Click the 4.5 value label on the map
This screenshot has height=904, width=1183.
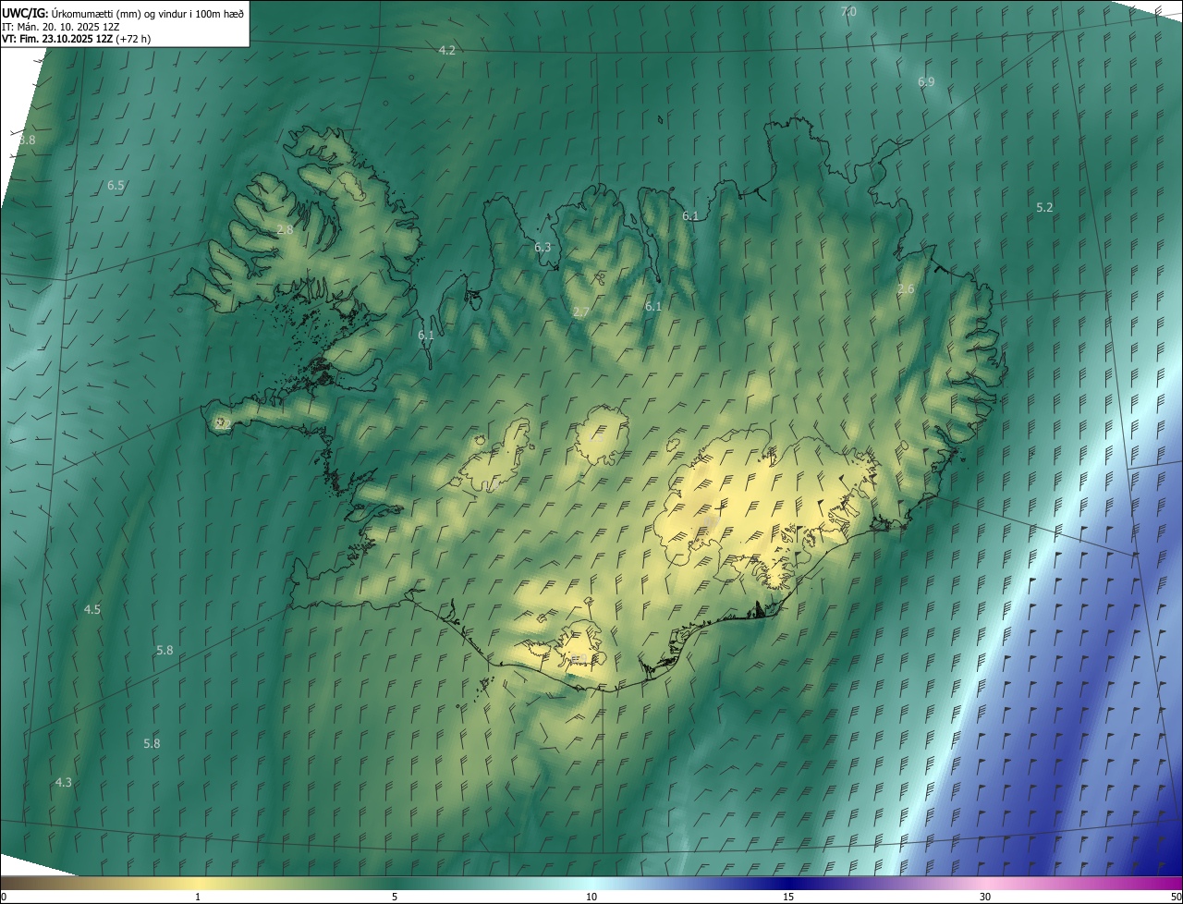[x=92, y=609]
